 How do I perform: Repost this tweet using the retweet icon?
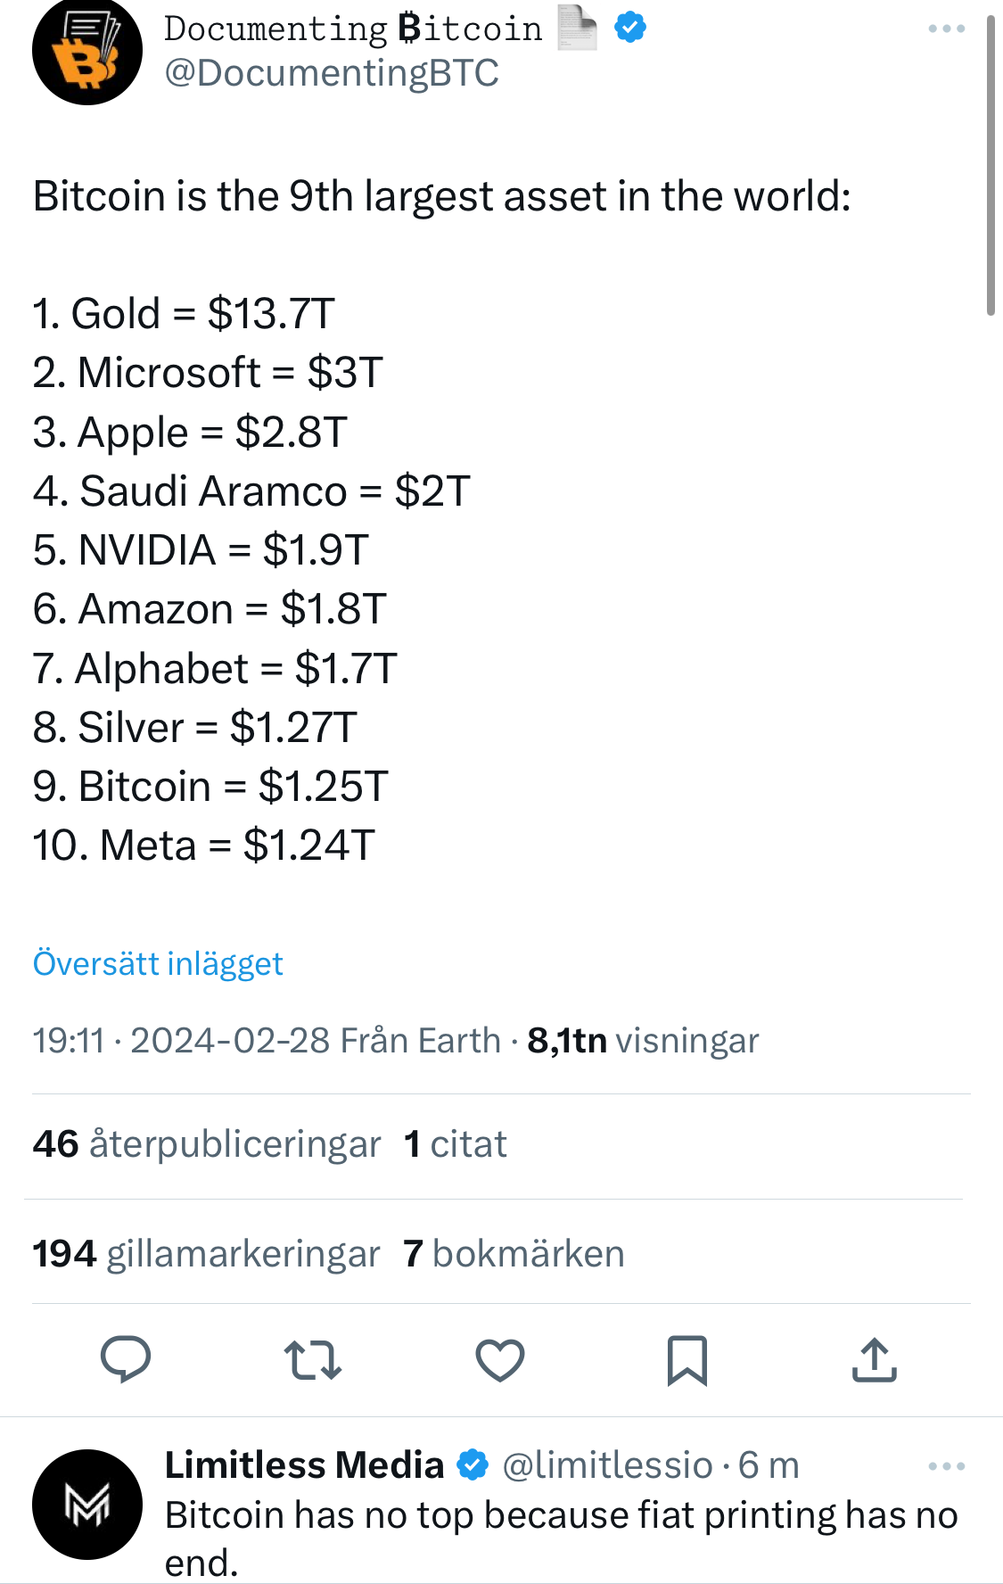[313, 1360]
